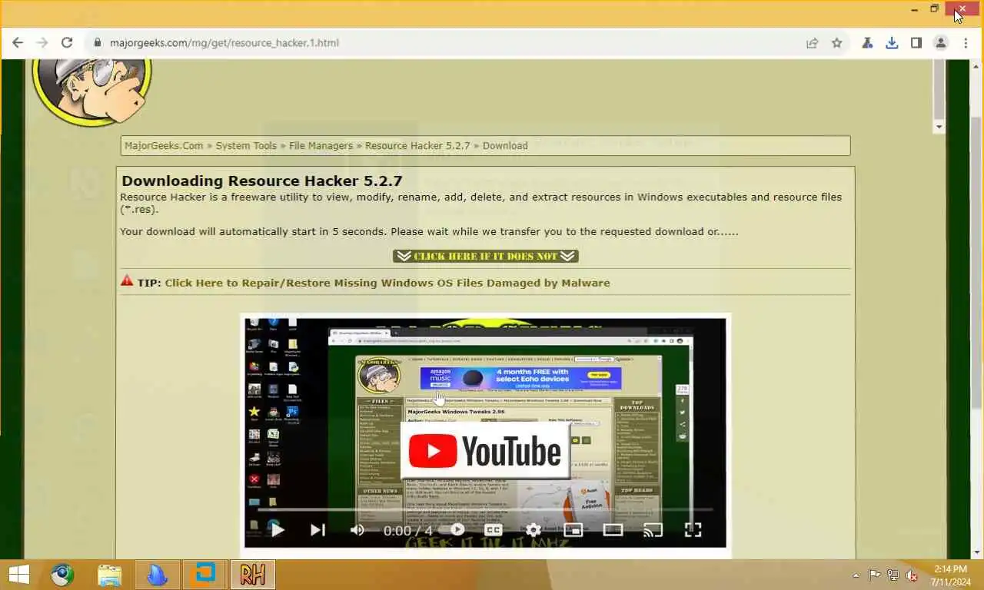Toggle video autoplay switch
The width and height of the screenshot is (984, 590).
(x=457, y=529)
